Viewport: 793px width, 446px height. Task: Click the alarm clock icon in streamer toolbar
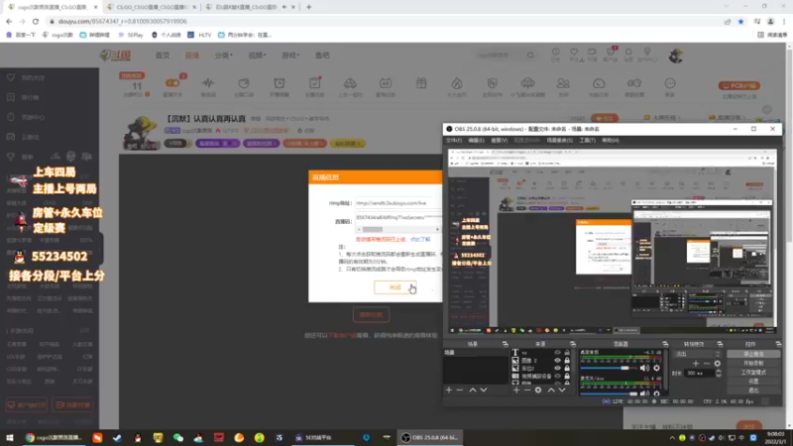(x=280, y=83)
